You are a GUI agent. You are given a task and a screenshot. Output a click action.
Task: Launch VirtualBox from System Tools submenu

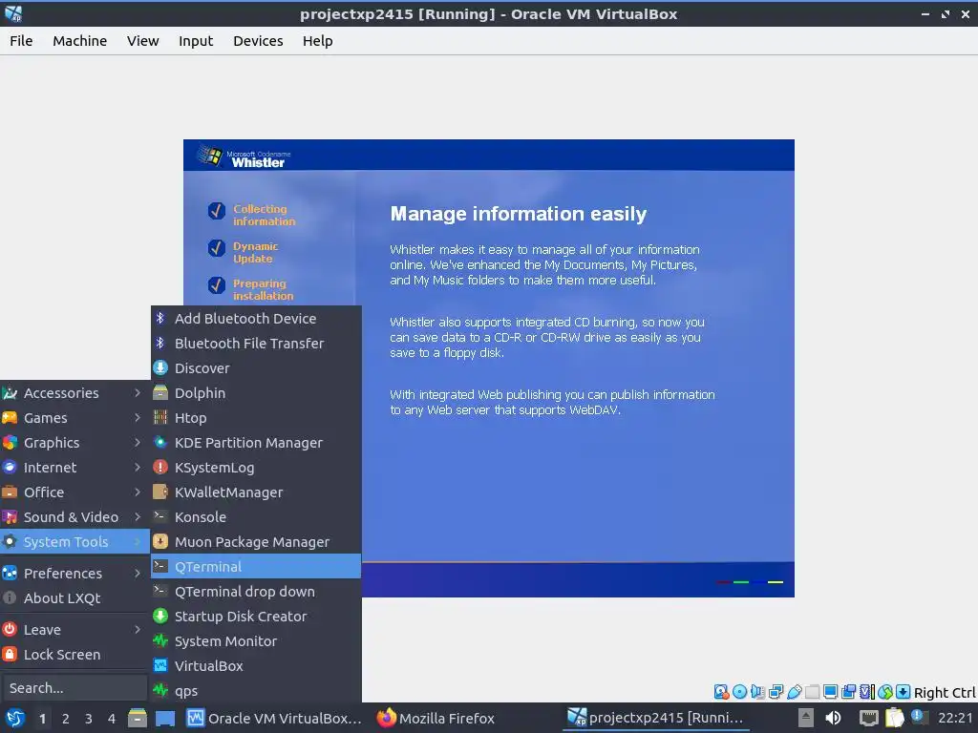tap(256, 665)
